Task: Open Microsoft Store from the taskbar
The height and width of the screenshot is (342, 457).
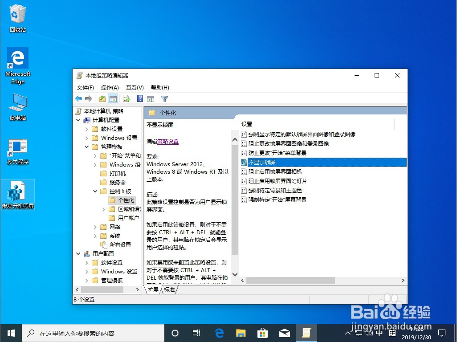Action: point(262,333)
